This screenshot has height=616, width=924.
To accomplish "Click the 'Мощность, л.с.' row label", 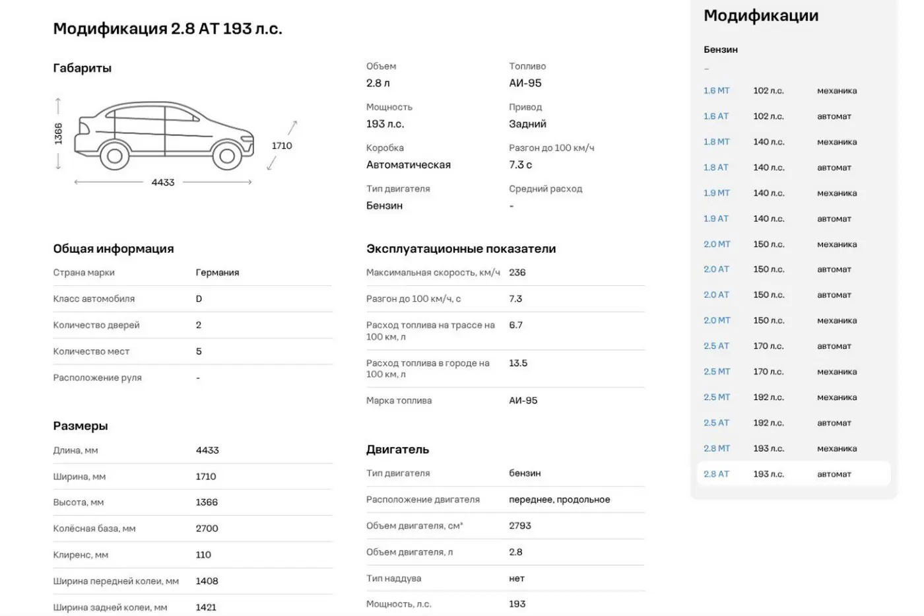I will click(399, 604).
